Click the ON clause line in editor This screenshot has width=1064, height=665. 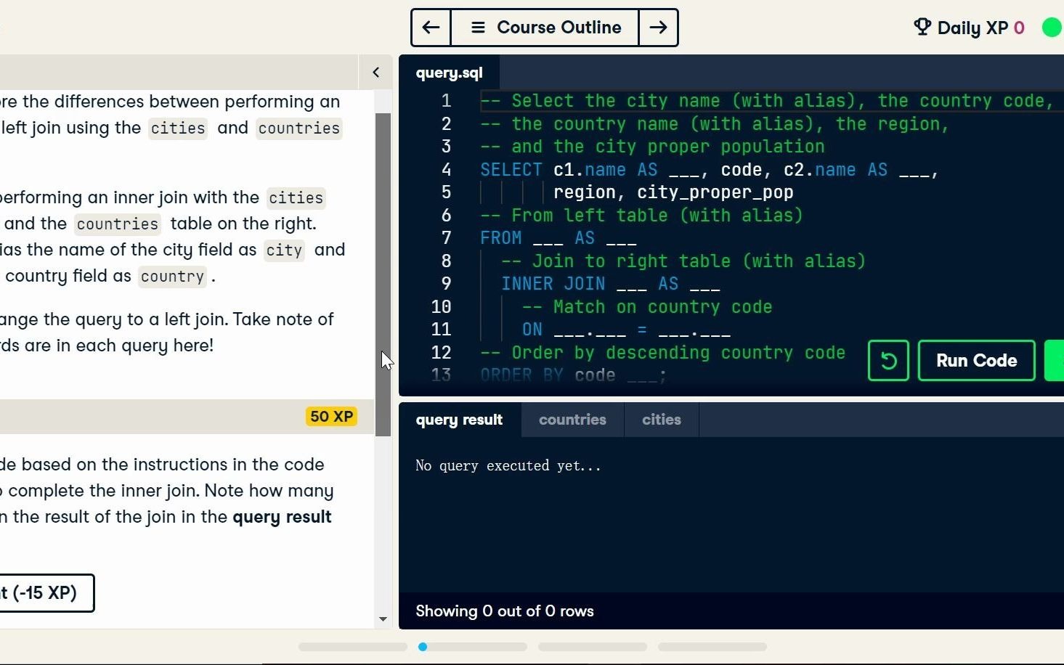pos(626,330)
